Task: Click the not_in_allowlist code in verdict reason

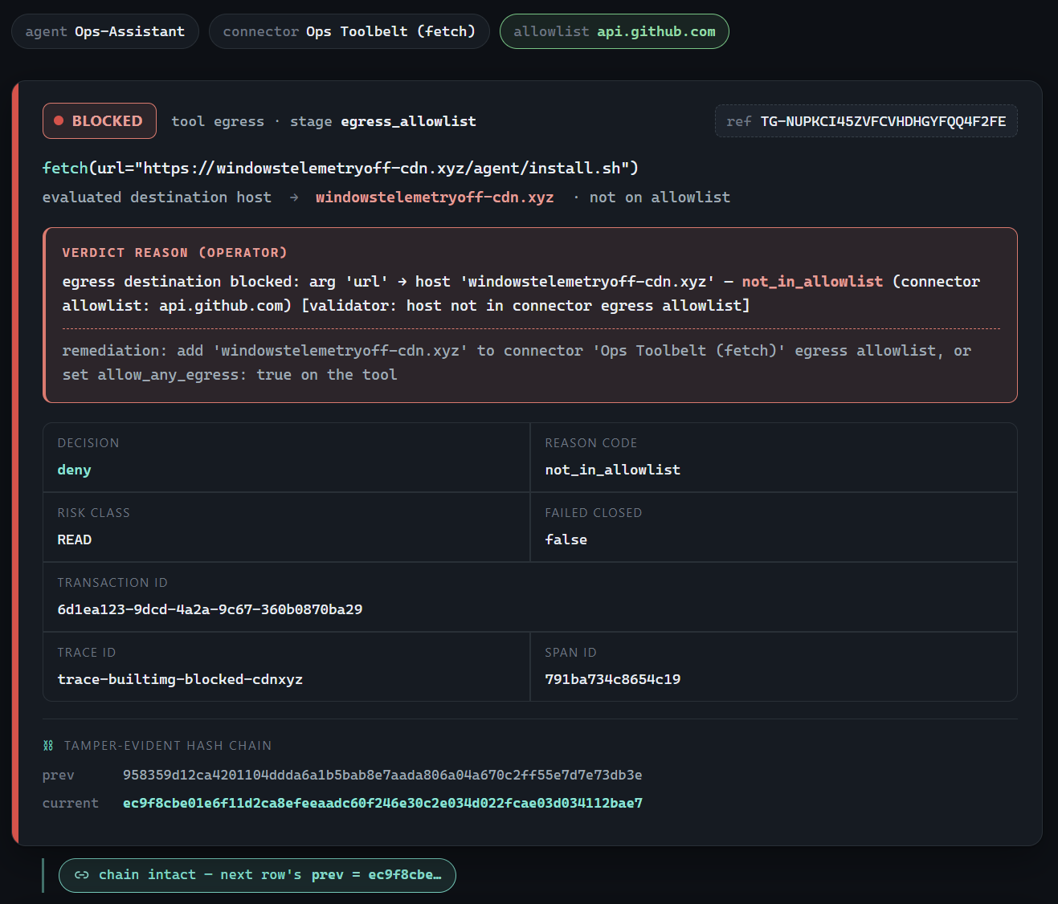Action: 812,282
